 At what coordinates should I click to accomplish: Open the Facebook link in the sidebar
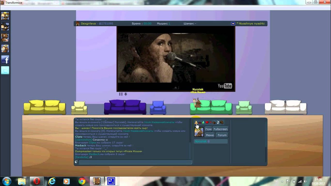tap(5, 59)
